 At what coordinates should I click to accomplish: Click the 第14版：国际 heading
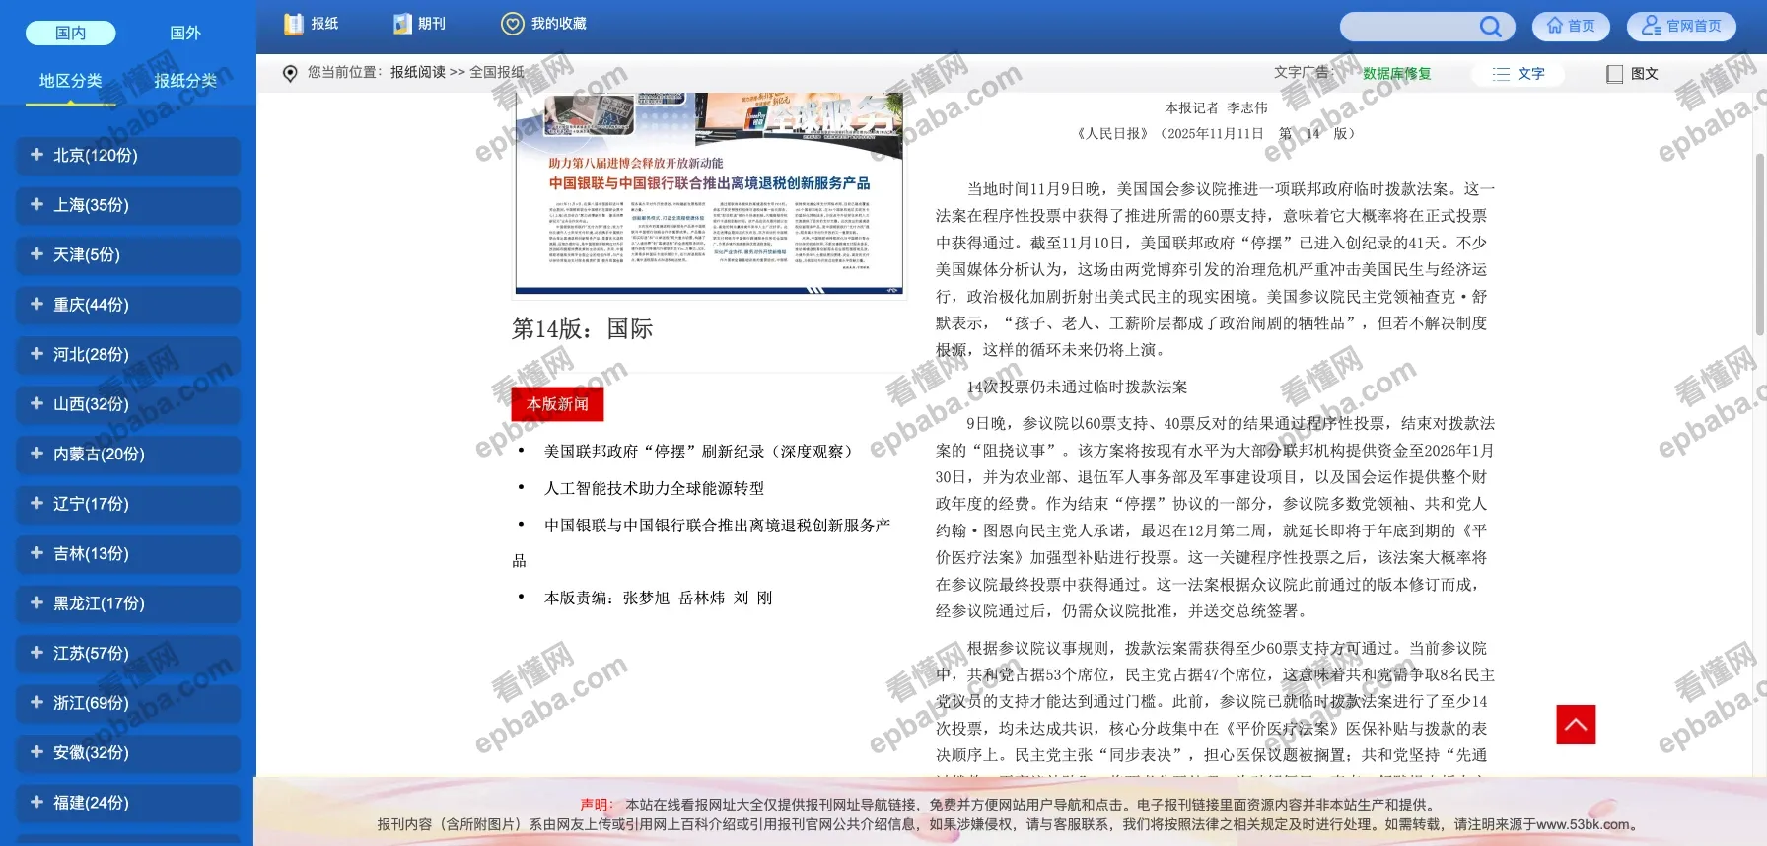coord(582,329)
